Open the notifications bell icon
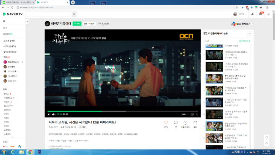This screenshot has height=155, width=275. 252,14
